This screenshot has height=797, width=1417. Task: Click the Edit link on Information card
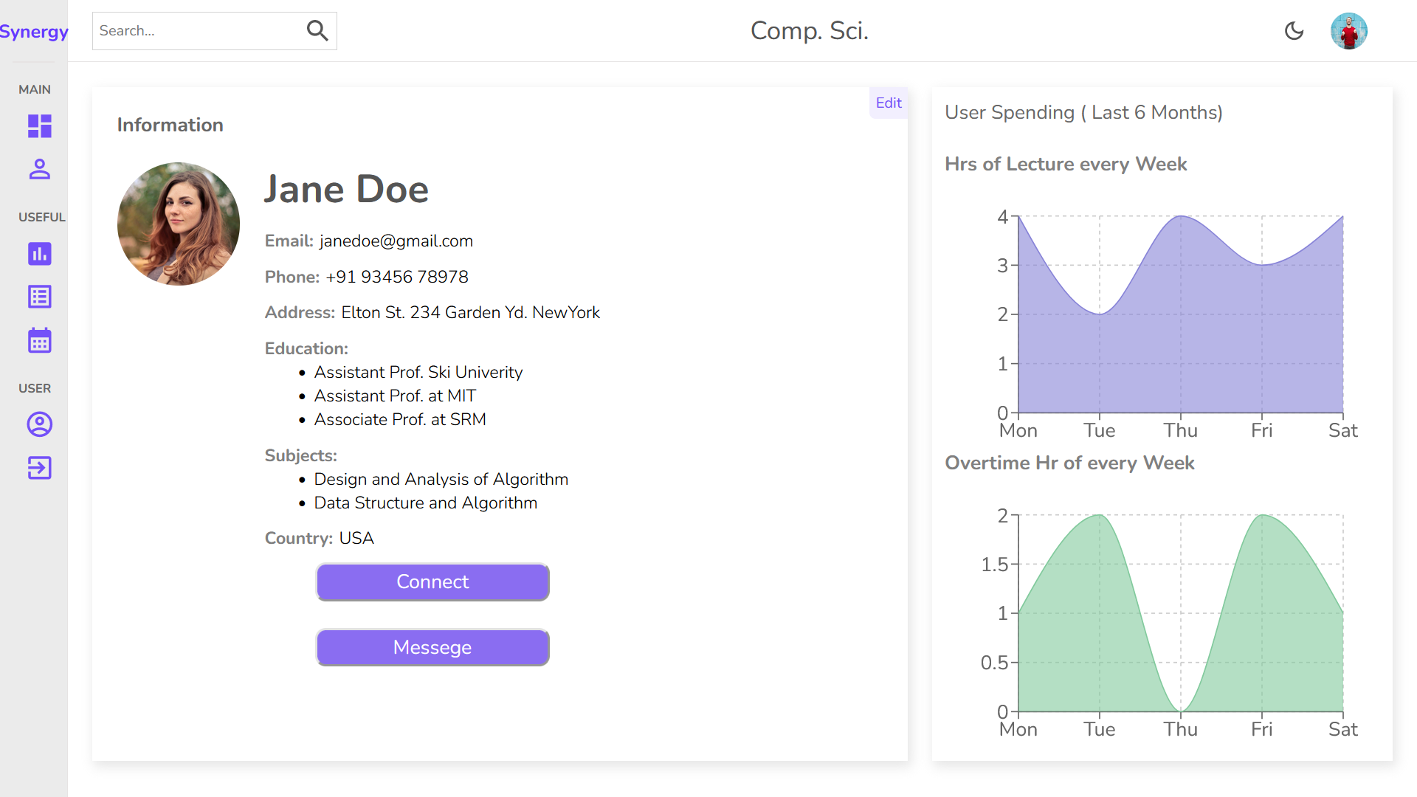889,103
